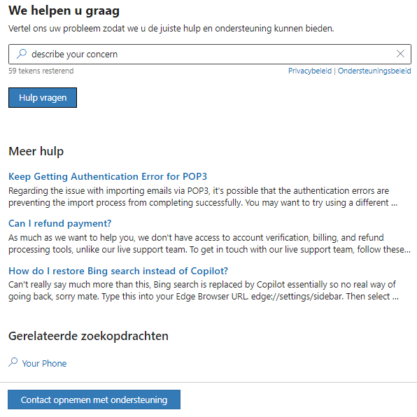Open the Ondersteuningsbeleid link

(x=374, y=71)
